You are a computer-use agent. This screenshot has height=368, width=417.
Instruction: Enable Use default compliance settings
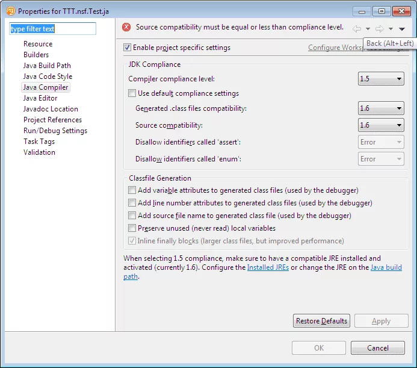tap(132, 93)
